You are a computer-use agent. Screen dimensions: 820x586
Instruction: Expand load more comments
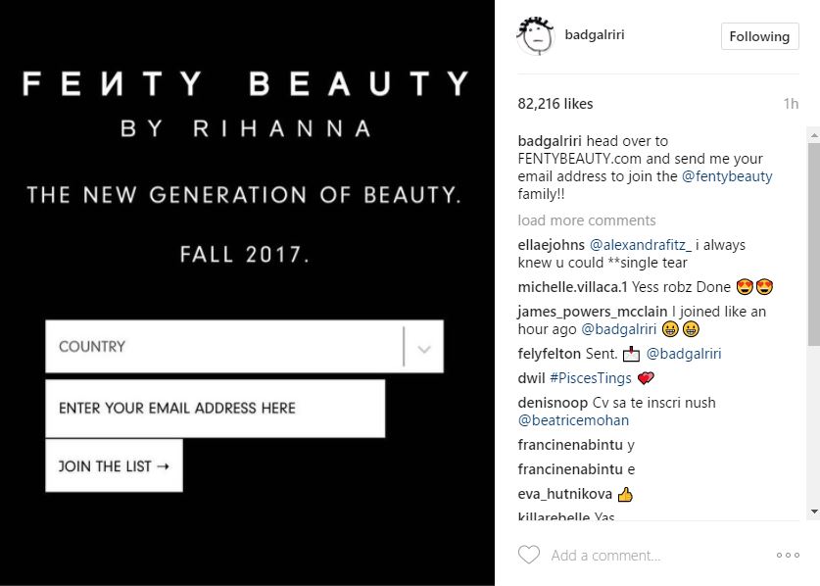click(x=586, y=220)
